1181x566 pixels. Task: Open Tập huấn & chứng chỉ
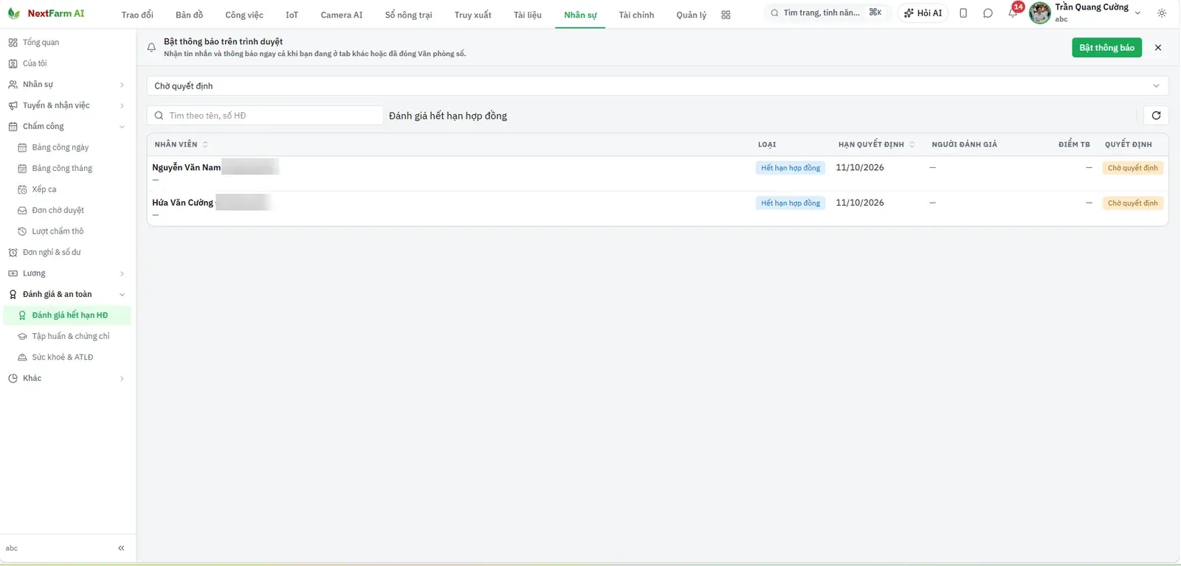tap(68, 336)
